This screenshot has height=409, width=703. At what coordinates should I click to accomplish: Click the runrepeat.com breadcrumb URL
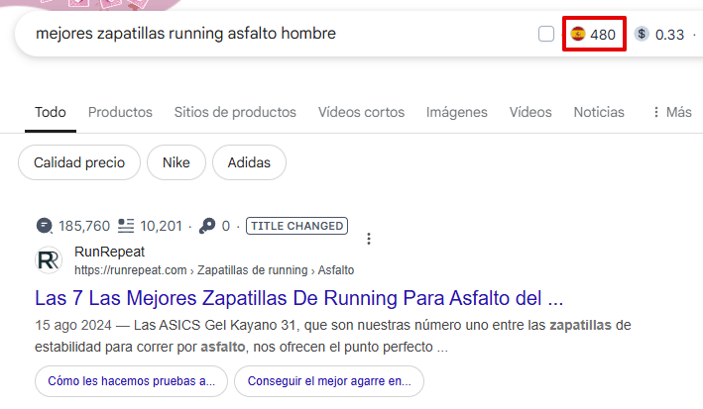pyautogui.click(x=214, y=270)
